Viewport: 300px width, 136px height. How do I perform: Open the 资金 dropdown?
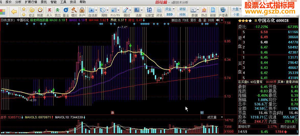click(169, 9)
